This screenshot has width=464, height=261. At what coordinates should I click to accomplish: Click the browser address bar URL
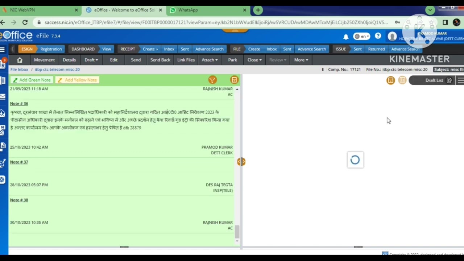tap(216, 22)
